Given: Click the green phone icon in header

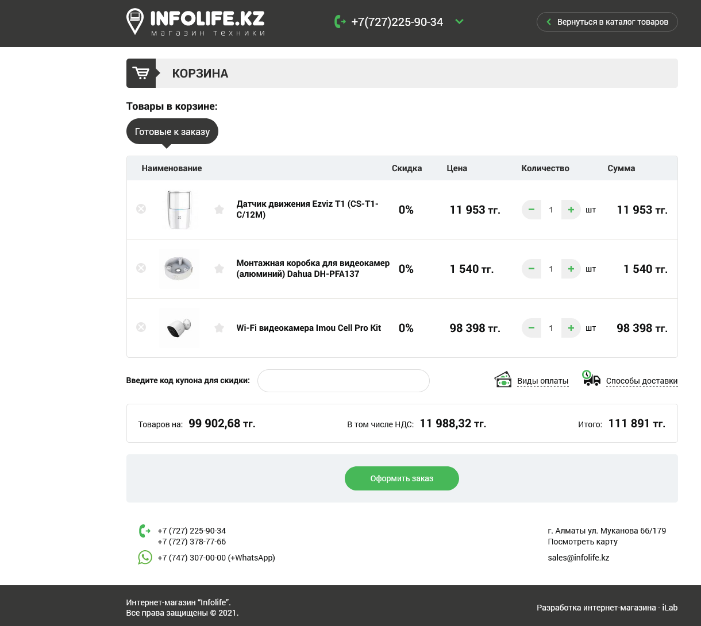Looking at the screenshot, I should (340, 22).
